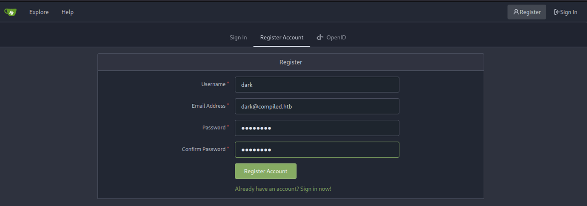Click the Email Address input field

pos(317,106)
